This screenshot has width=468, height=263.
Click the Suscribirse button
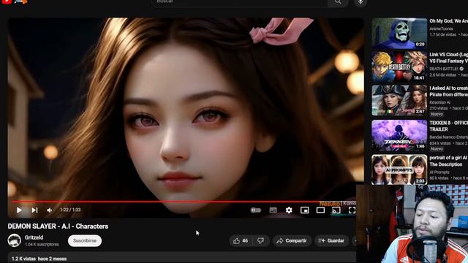pos(85,240)
